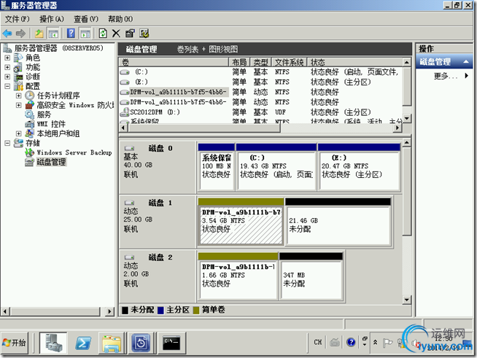Expand the 高级安全 Windows 防火墙 node
Viewport: 477px width, 358px height.
point(18,105)
